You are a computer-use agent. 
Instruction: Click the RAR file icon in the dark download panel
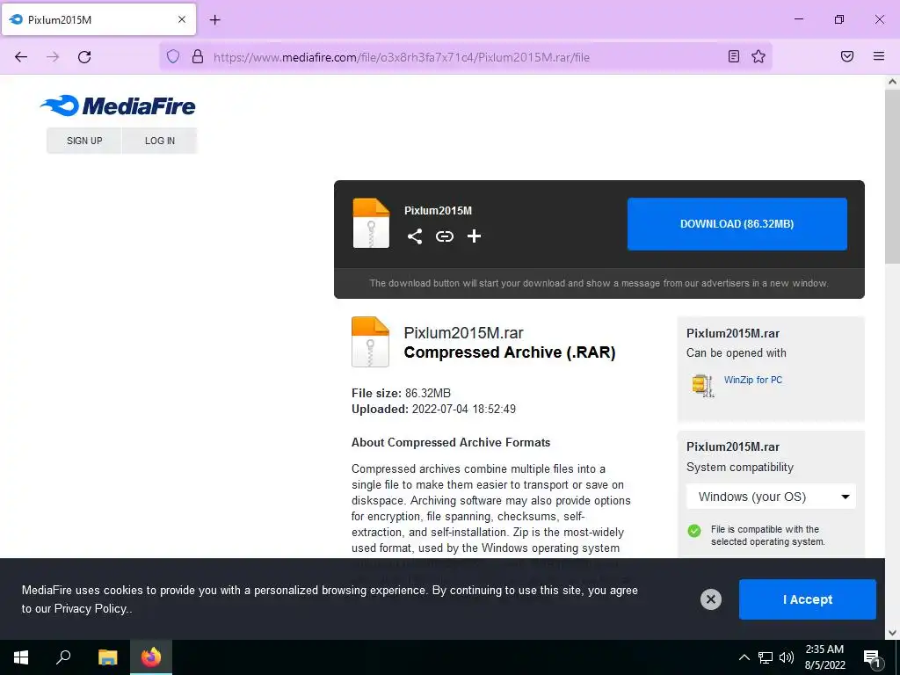click(x=371, y=223)
